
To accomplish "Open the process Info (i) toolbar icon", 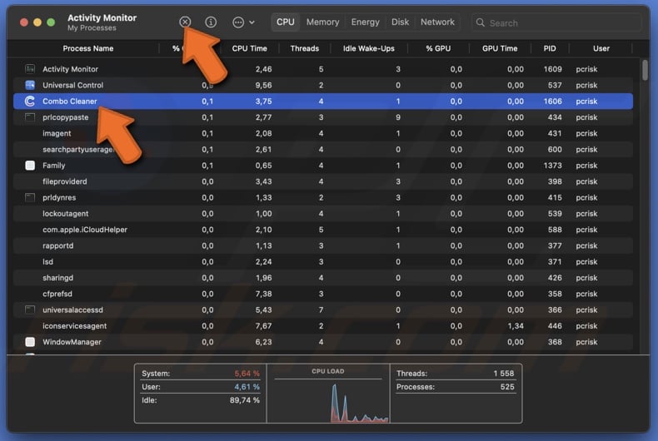I will 211,22.
